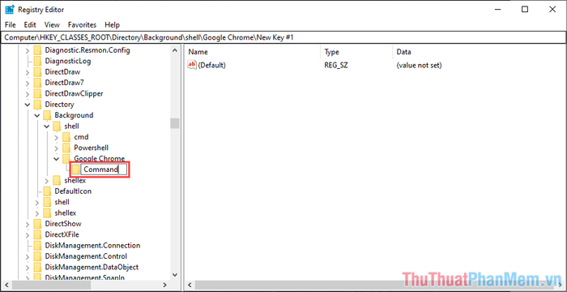Viewport: 567px width, 292px height.
Task: Expand the DirectShow key
Action: (x=28, y=224)
